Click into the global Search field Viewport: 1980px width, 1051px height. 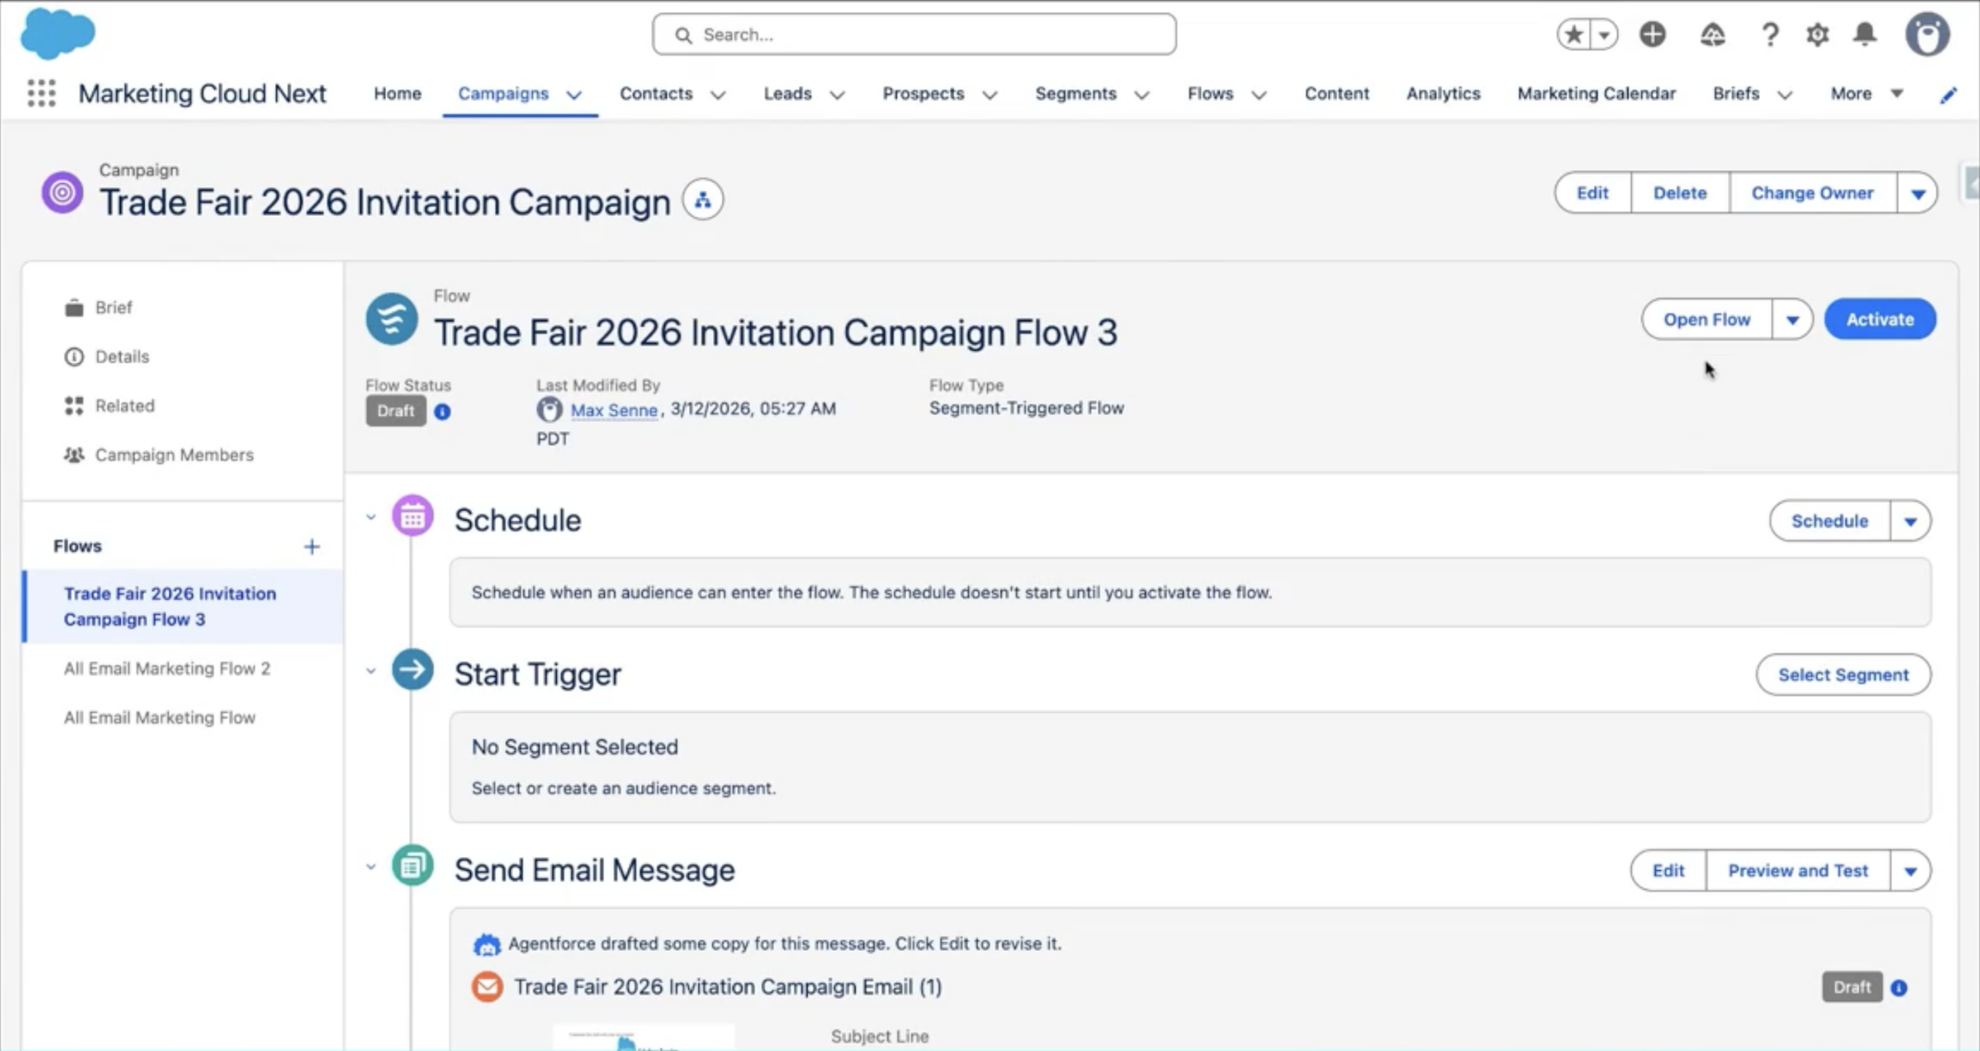pos(913,35)
